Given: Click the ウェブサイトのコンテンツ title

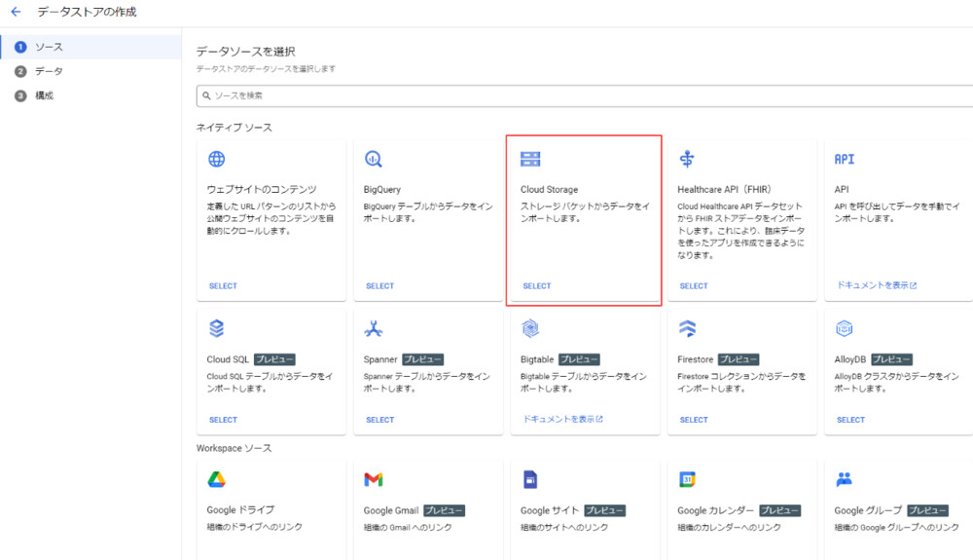Looking at the screenshot, I should [x=261, y=189].
